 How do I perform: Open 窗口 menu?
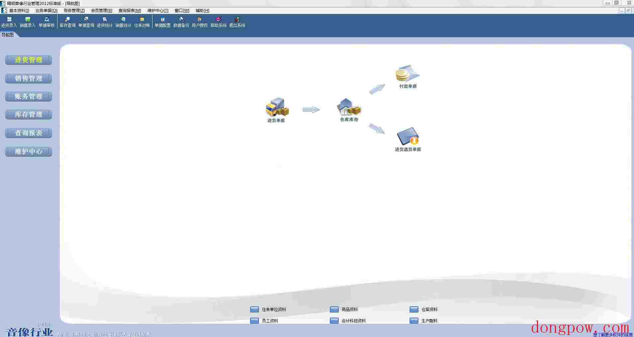click(182, 11)
